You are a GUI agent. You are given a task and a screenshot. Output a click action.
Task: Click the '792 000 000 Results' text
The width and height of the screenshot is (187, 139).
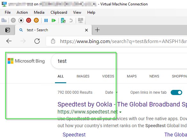pyautogui.click(x=75, y=92)
